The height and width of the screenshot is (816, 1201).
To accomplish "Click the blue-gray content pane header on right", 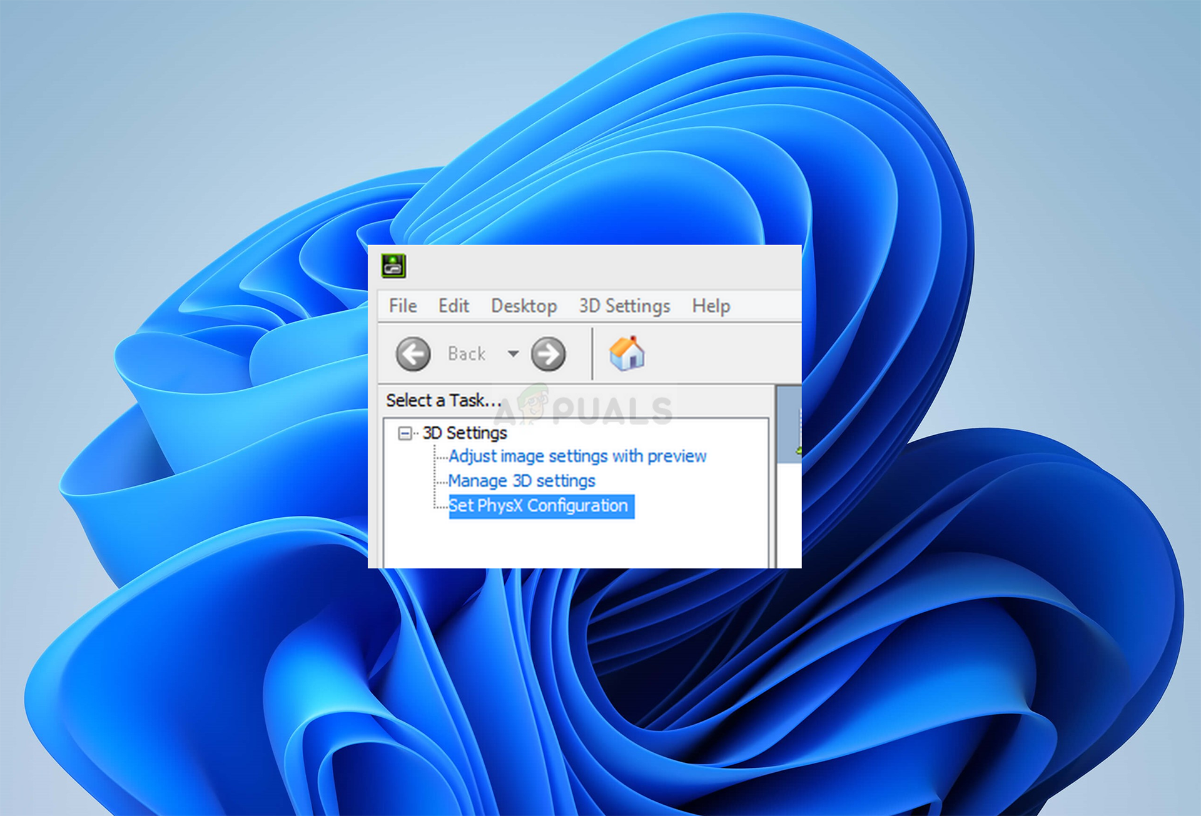I will tap(788, 424).
